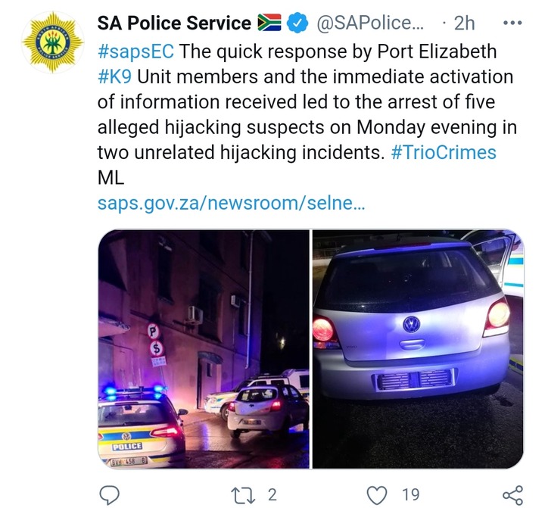Open the three-dot more options menu

click(x=512, y=23)
